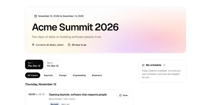Switch to Day 2 Fri, Nov 13
Image resolution: width=211 pixels, height=105 pixels.
(53, 64)
